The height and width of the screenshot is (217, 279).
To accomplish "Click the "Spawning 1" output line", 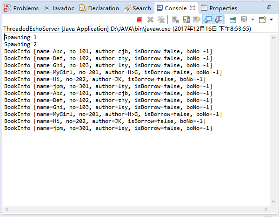I will [x=20, y=37].
